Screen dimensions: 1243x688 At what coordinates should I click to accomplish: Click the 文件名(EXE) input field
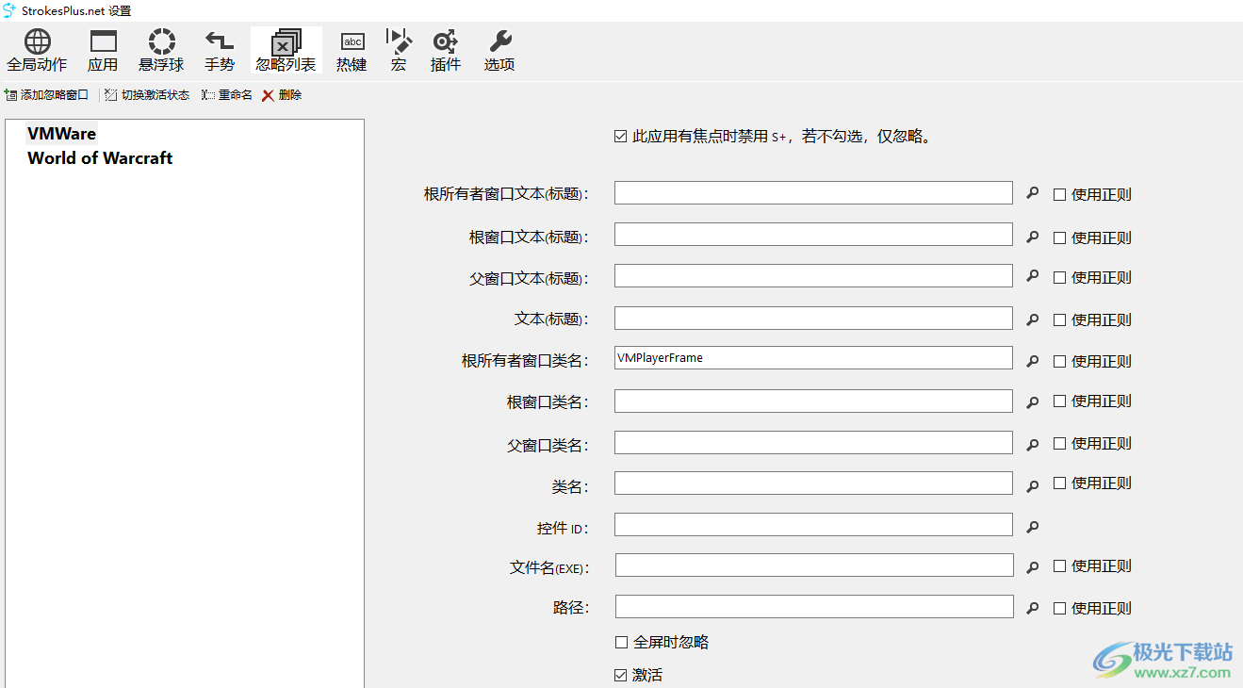(x=814, y=565)
